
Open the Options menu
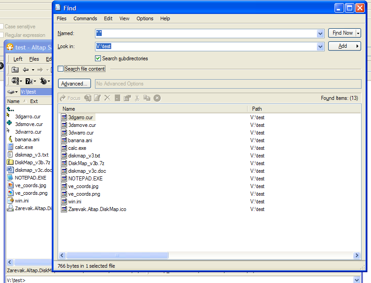(145, 18)
